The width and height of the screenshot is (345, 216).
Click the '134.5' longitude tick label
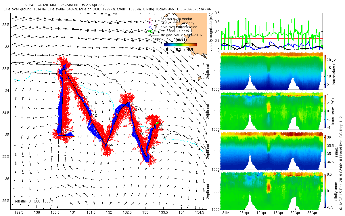200,213
